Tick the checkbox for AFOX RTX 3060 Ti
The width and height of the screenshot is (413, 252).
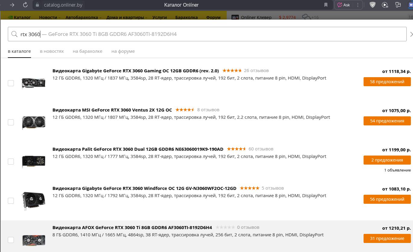point(11,240)
